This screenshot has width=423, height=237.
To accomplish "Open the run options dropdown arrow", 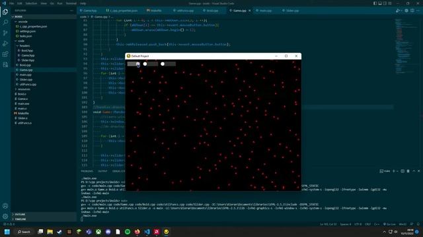I will tap(401, 11).
